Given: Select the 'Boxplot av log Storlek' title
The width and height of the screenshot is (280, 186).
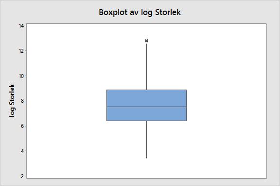Looking at the screenshot, I should [140, 13].
